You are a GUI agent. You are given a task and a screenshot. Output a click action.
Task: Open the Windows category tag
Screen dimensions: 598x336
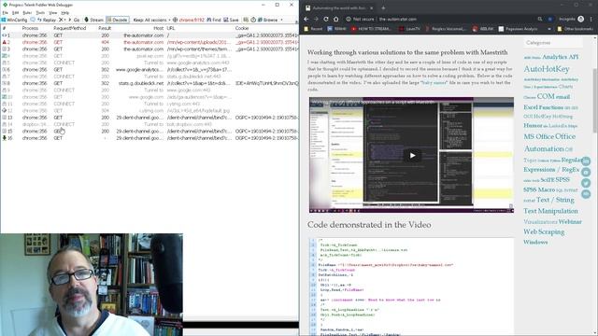(x=535, y=243)
